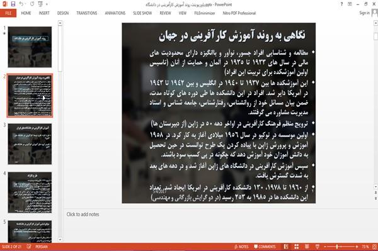Click the PERSIAN language status indicator
The image size is (378, 251).
(42, 247)
